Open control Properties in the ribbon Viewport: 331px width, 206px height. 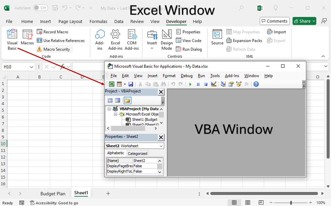[x=188, y=32]
